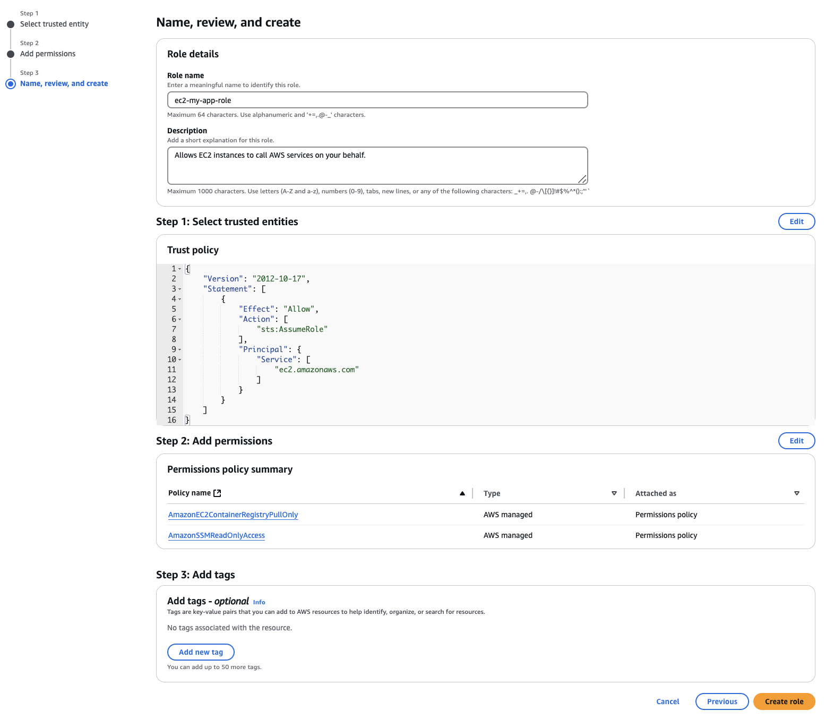The width and height of the screenshot is (825, 719).
Task: Click the Policy name column header
Action: coord(190,493)
